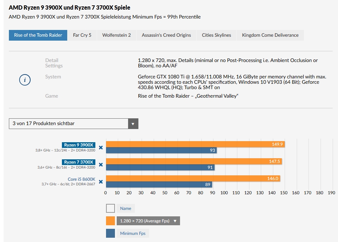The image size is (338, 242).
Task: Remove Ryzen 9 3900X with its X icon
Action: pos(101,148)
